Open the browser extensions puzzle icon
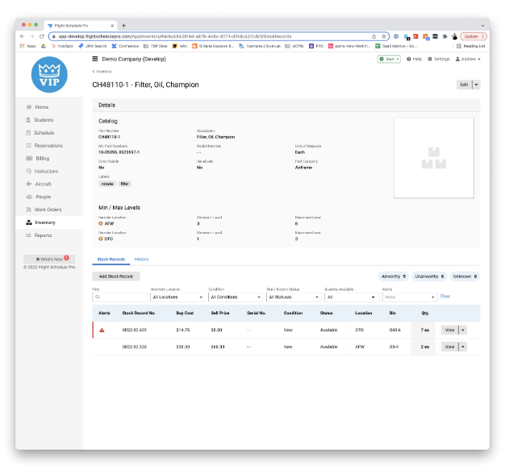The image size is (530, 465). 444,36
